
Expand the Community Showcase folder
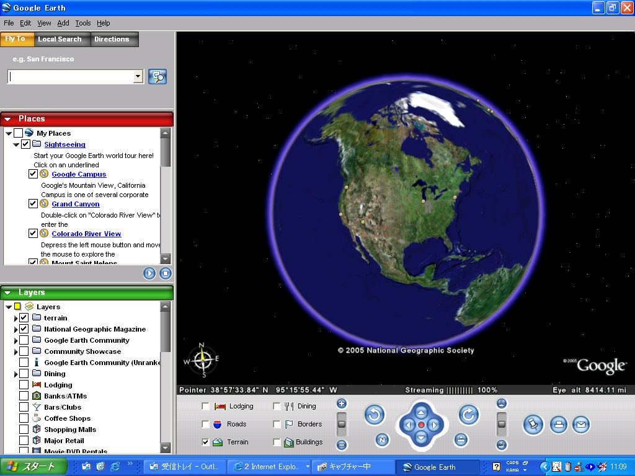pyautogui.click(x=16, y=352)
